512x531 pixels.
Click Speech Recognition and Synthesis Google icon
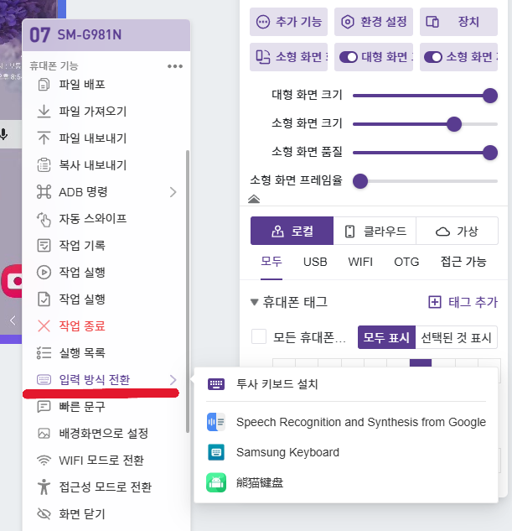pyautogui.click(x=216, y=422)
